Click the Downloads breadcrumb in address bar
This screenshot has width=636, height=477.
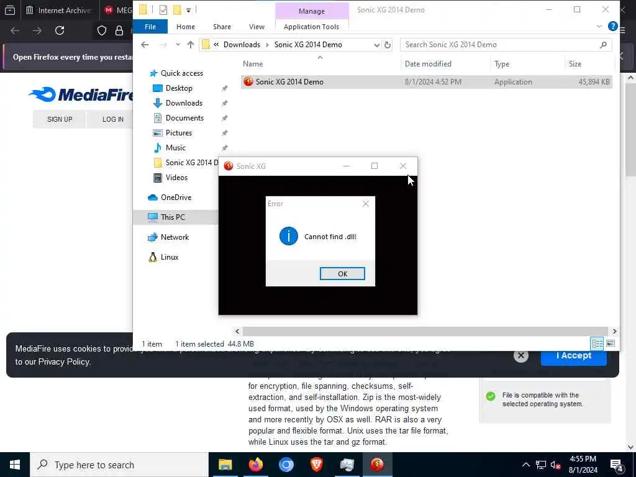(242, 45)
